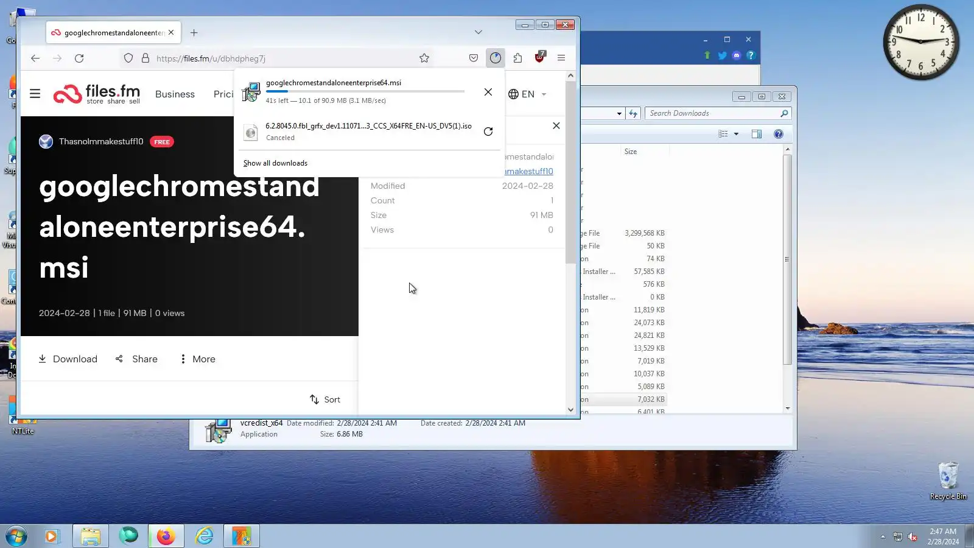
Task: Open Windows Explorer from taskbar
Action: coord(91,536)
